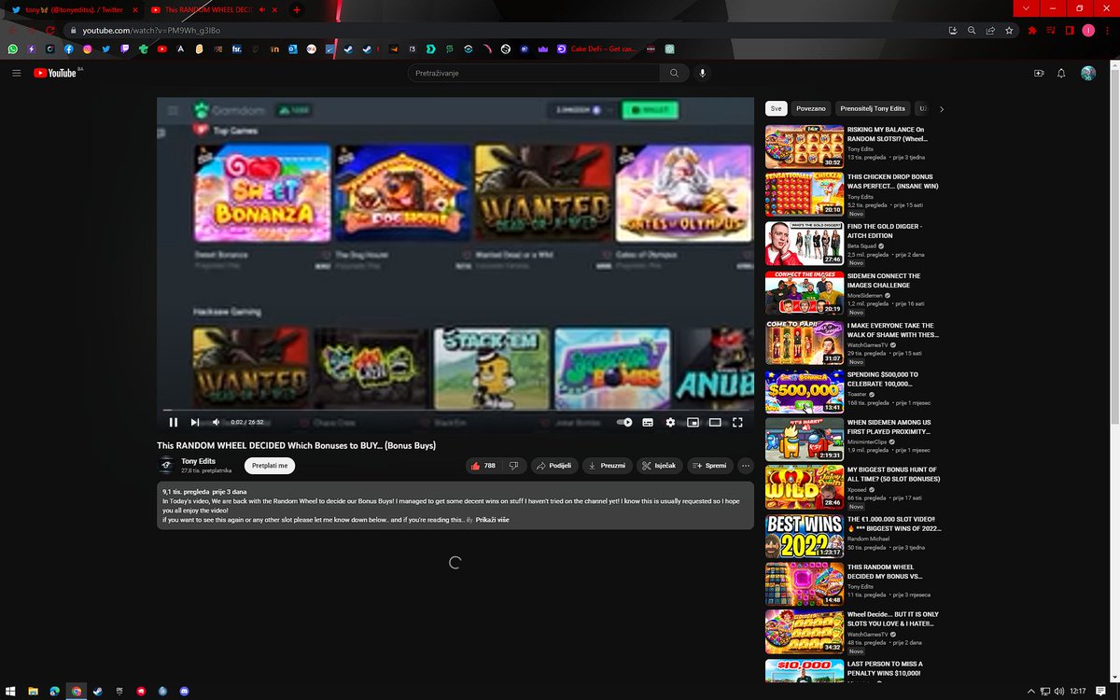Open THIS CHICKEN DROP BONUS video
The image size is (1120, 700).
point(804,195)
